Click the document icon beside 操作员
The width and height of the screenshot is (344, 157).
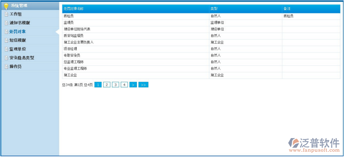(6, 67)
